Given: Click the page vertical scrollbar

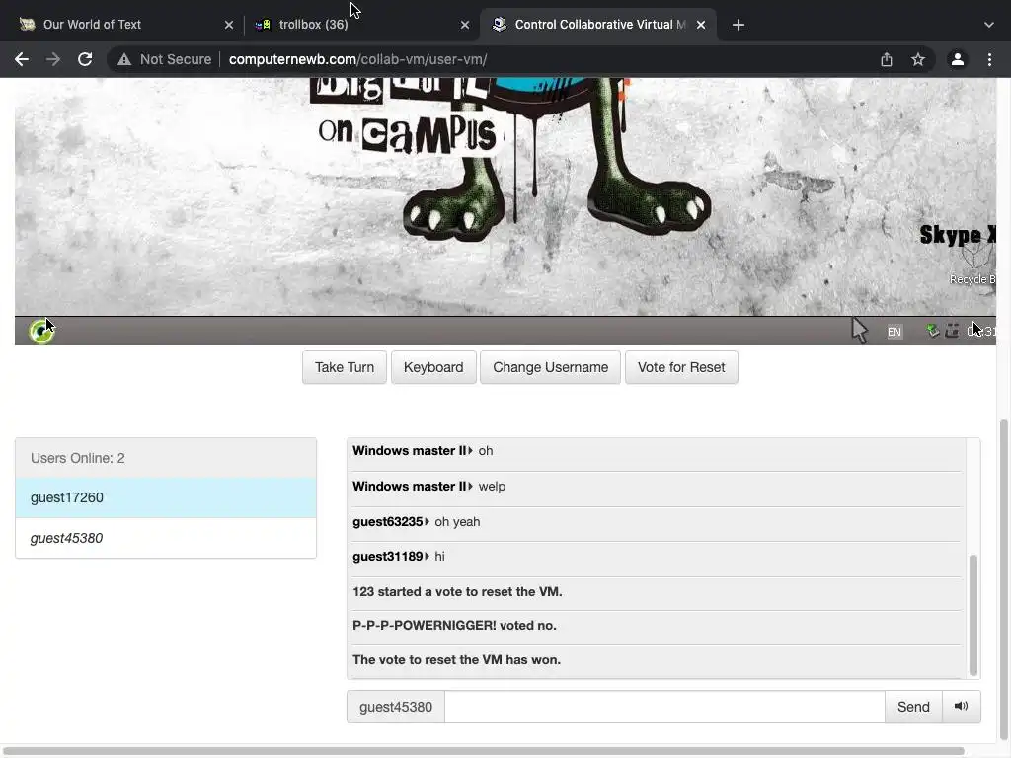Looking at the screenshot, I should pos(1003,580).
